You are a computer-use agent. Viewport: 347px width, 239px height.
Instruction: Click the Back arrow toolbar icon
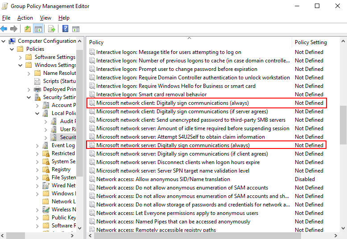pyautogui.click(x=4, y=29)
